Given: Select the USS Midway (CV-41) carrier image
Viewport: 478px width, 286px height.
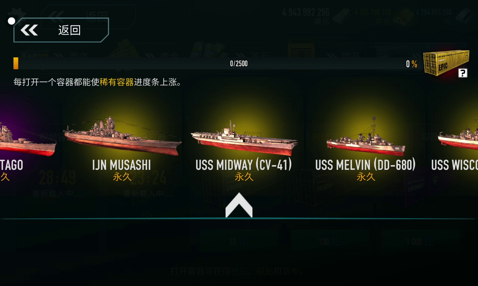Looking at the screenshot, I should pyautogui.click(x=244, y=138).
